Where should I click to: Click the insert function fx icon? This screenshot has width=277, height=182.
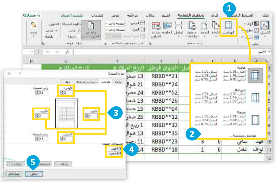click(x=67, y=52)
